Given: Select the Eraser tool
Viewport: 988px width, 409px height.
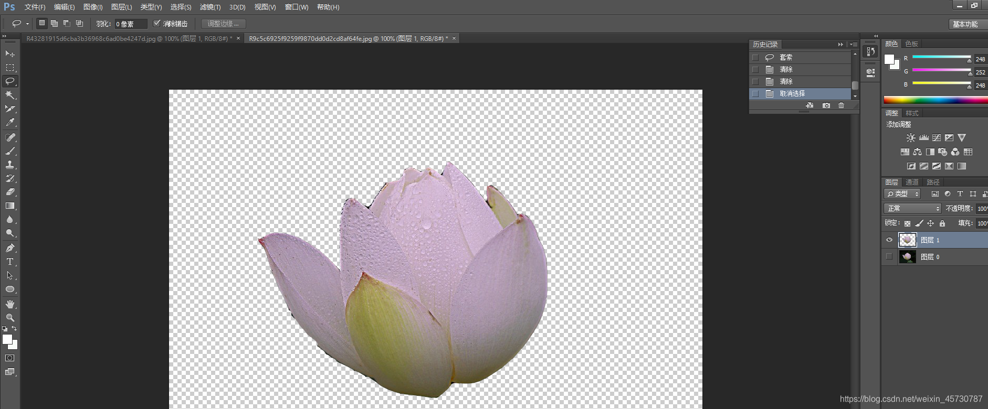Looking at the screenshot, I should (x=10, y=192).
